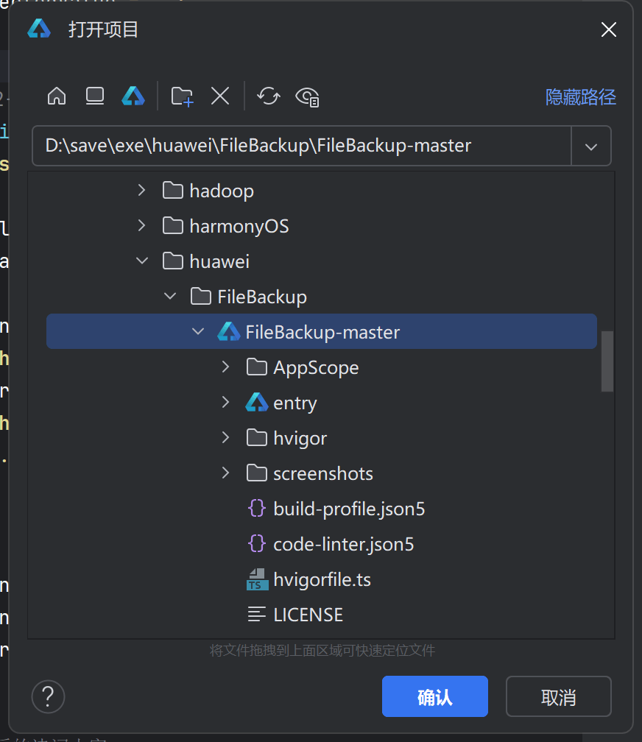Image resolution: width=642 pixels, height=742 pixels.
Task: Select the entry row label
Action: pyautogui.click(x=295, y=403)
